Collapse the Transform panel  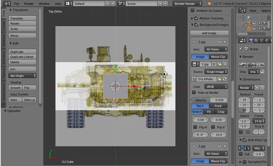(x=11, y=10)
